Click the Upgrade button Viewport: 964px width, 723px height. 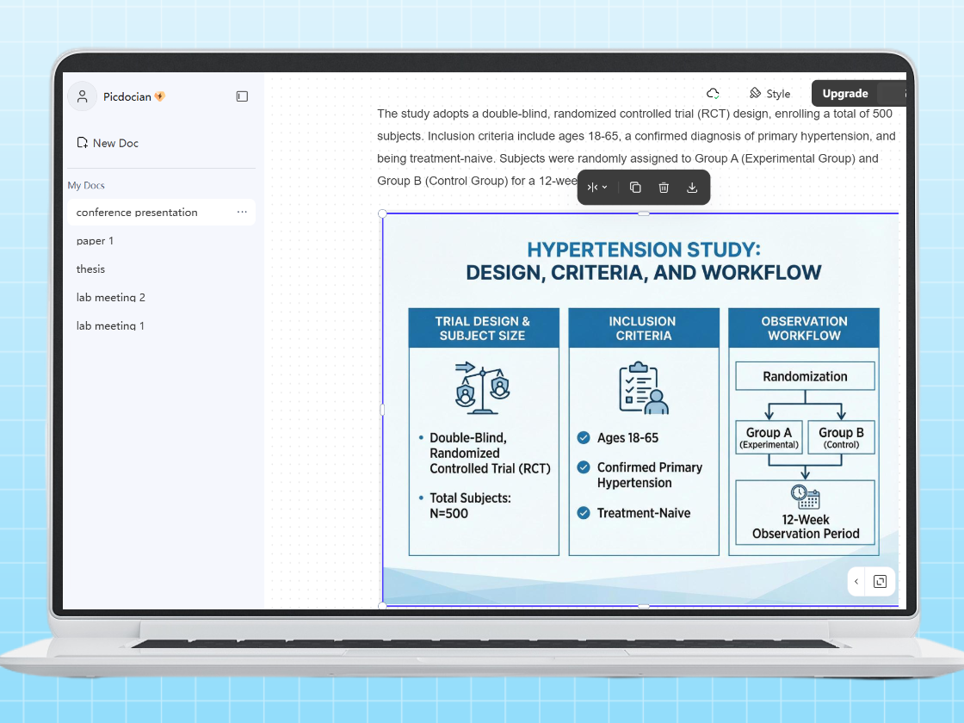coord(844,93)
